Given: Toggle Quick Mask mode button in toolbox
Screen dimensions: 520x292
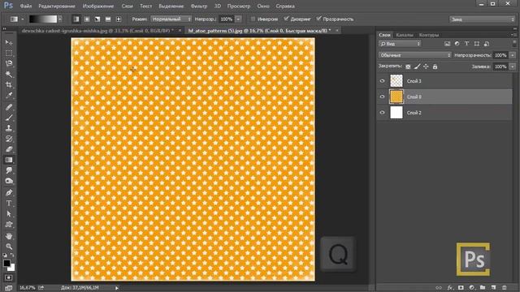Looking at the screenshot, I should click(9, 277).
